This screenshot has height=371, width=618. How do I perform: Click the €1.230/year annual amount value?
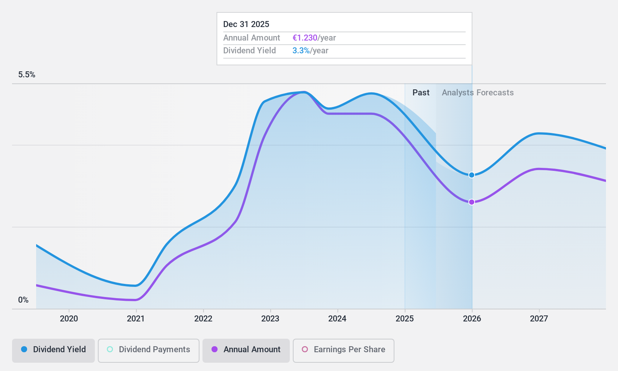tap(314, 38)
